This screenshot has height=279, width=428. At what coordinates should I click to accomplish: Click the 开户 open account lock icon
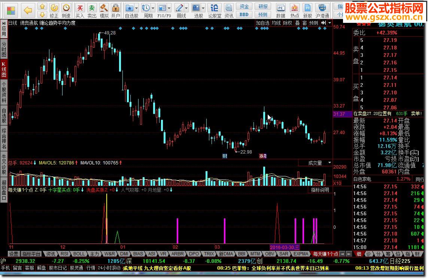tap(115, 10)
